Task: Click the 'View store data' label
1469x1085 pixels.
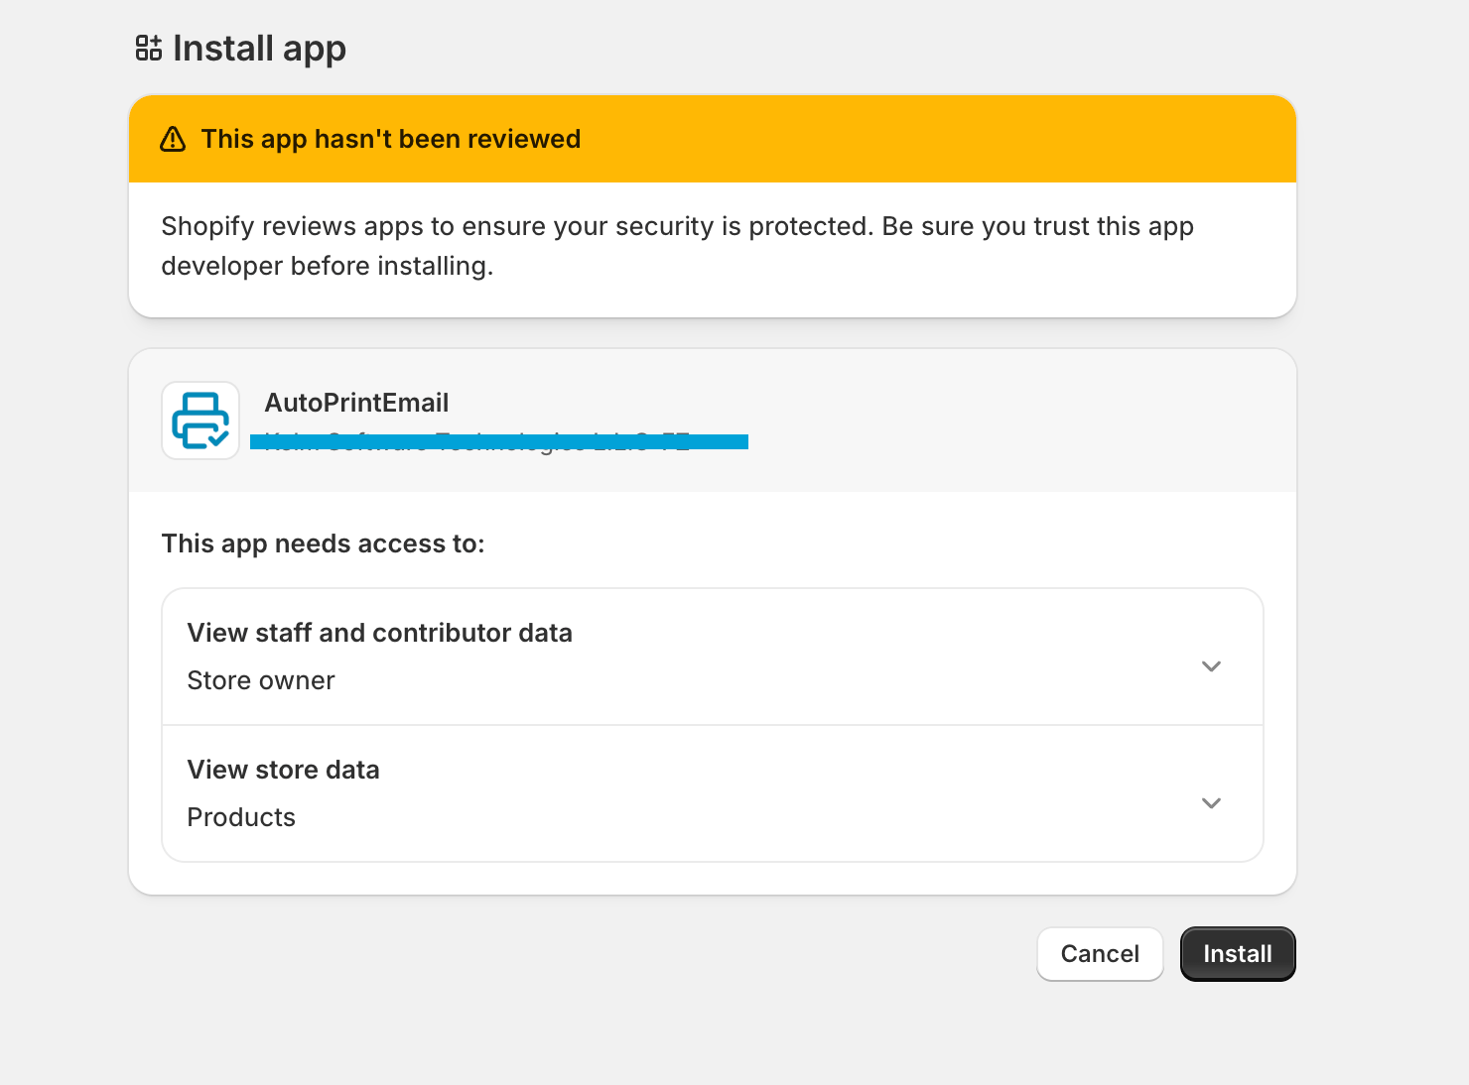Action: (x=284, y=770)
